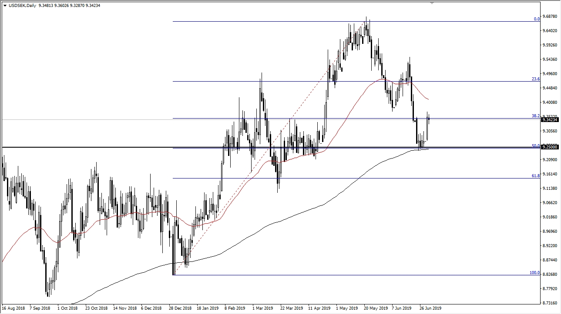
Task: Click the USDSEK,Daily chart title
Action: 22,6
